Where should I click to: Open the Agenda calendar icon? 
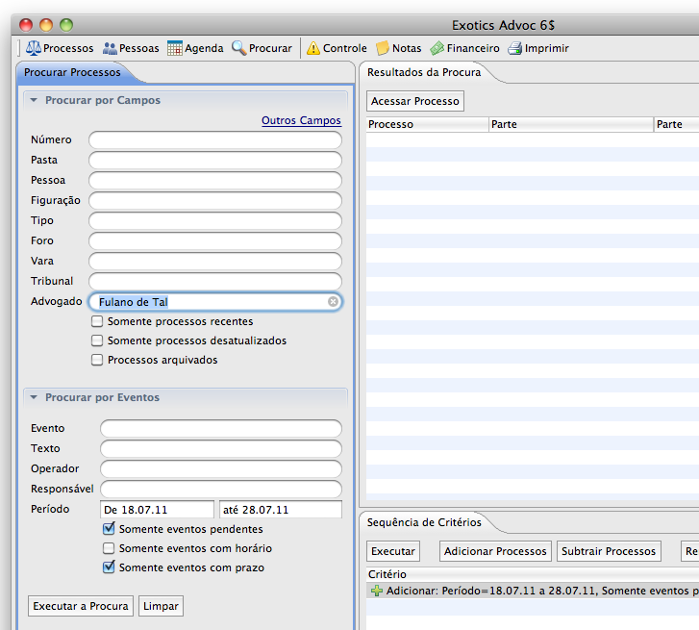point(175,48)
